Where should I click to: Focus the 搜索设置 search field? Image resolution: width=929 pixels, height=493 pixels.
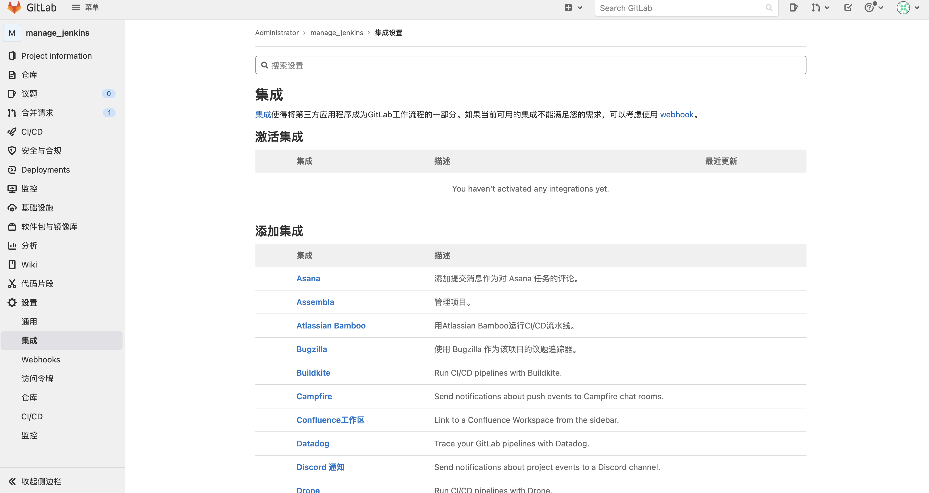pos(531,65)
